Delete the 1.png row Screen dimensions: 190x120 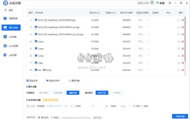[183, 49]
